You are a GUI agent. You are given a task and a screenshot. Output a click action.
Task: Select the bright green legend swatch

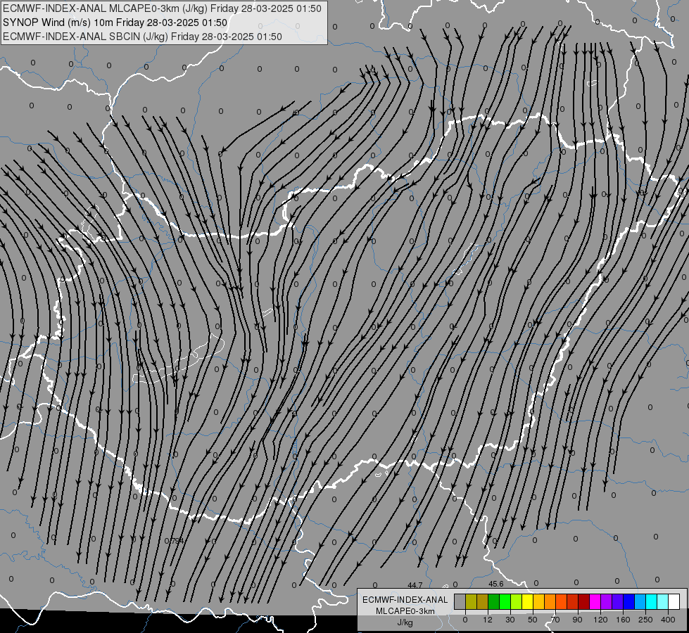coord(505,601)
